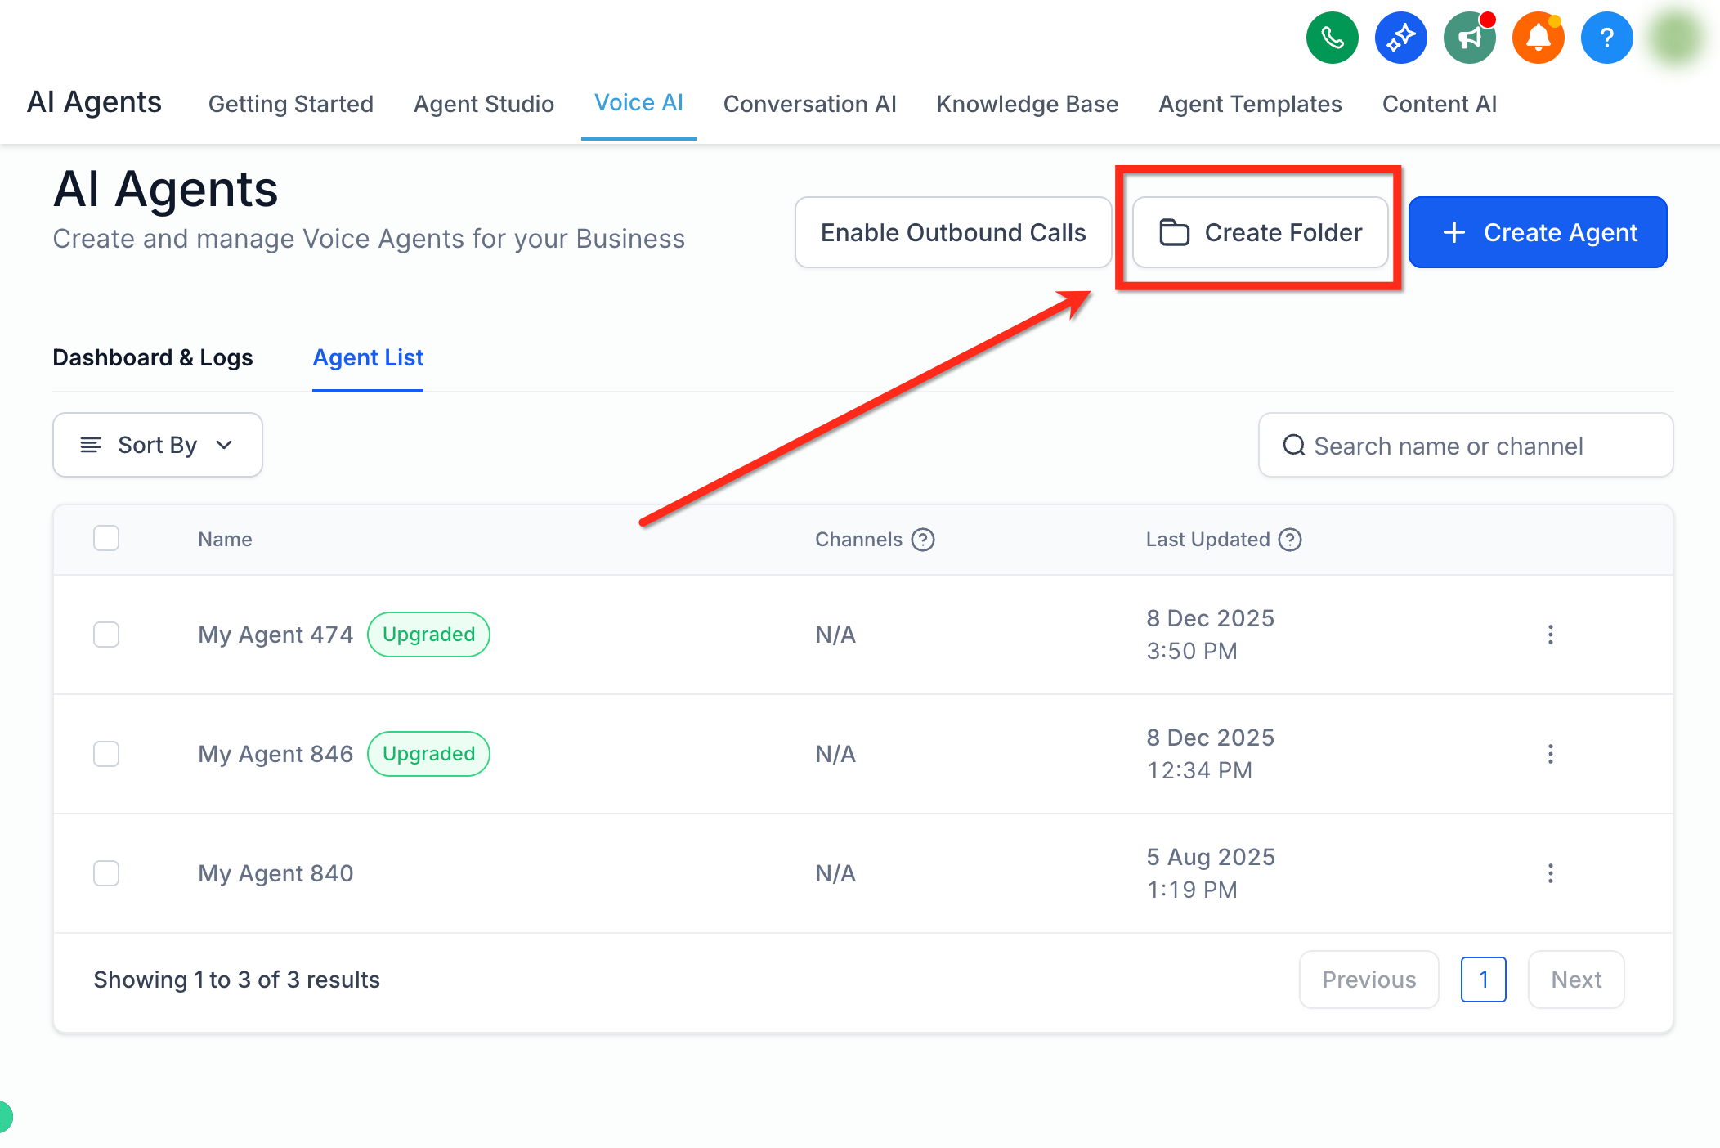The width and height of the screenshot is (1720, 1148).
Task: Open more options for My Agent 846
Action: point(1550,754)
